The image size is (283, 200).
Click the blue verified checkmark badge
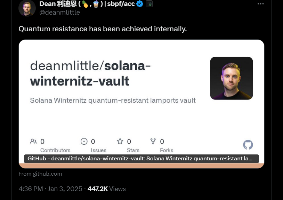tap(140, 4)
